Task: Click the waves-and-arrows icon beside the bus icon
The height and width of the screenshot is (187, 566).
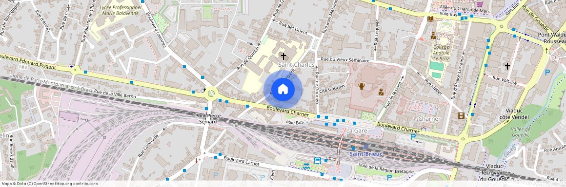Action: tap(306, 166)
